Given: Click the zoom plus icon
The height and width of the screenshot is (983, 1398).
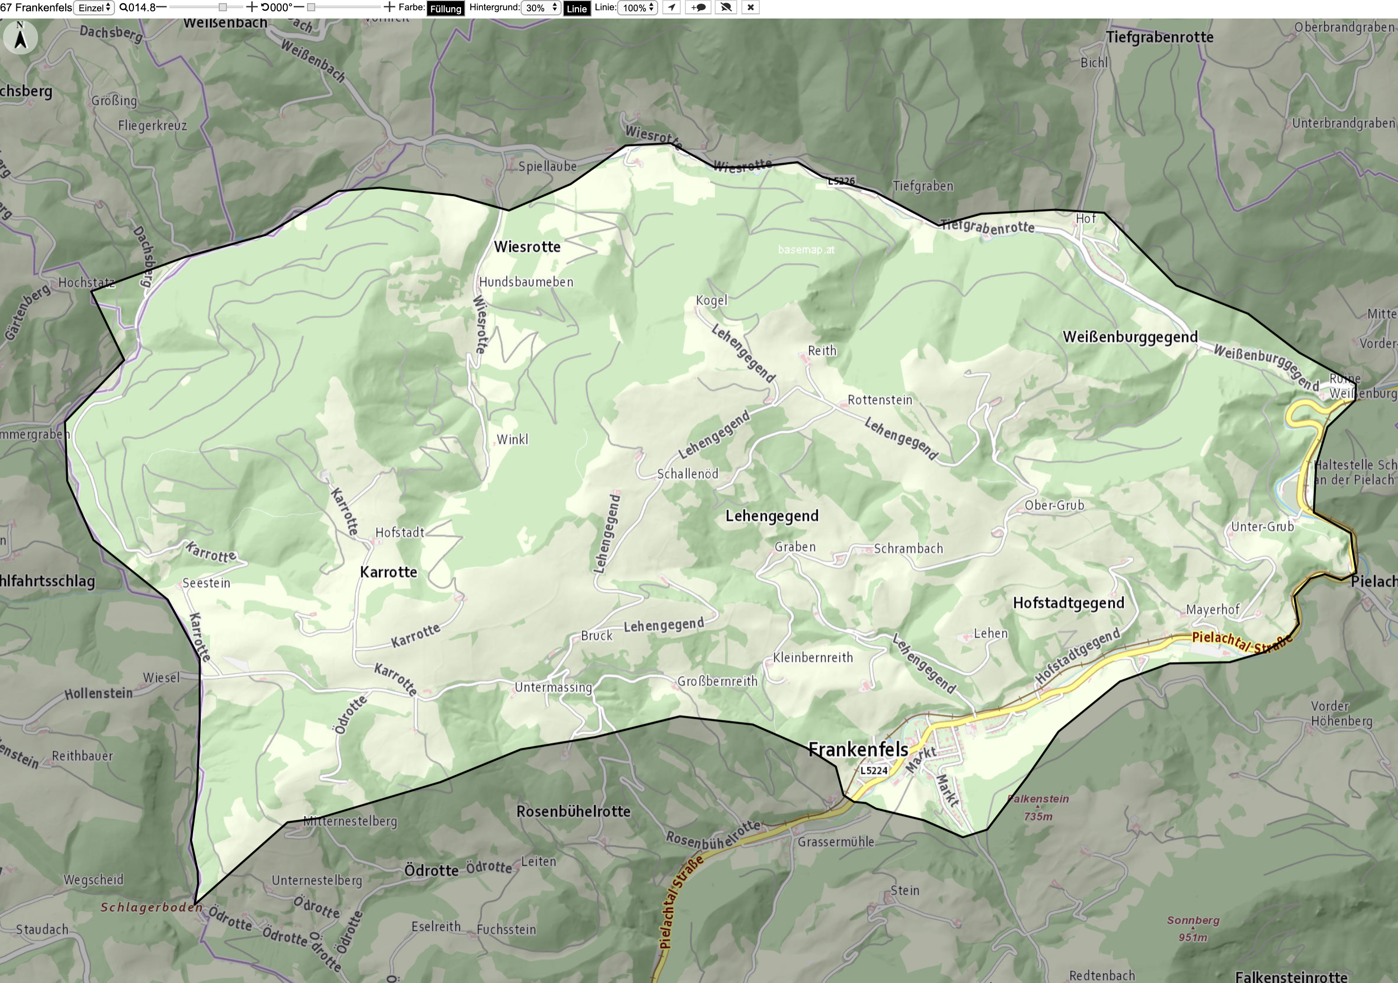Looking at the screenshot, I should click(x=252, y=7).
